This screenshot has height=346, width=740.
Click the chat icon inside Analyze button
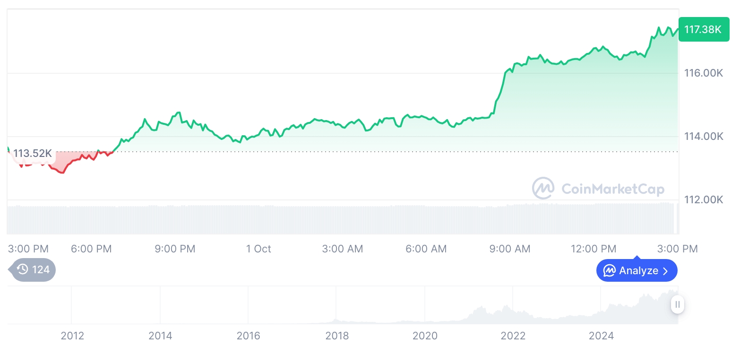pos(609,271)
